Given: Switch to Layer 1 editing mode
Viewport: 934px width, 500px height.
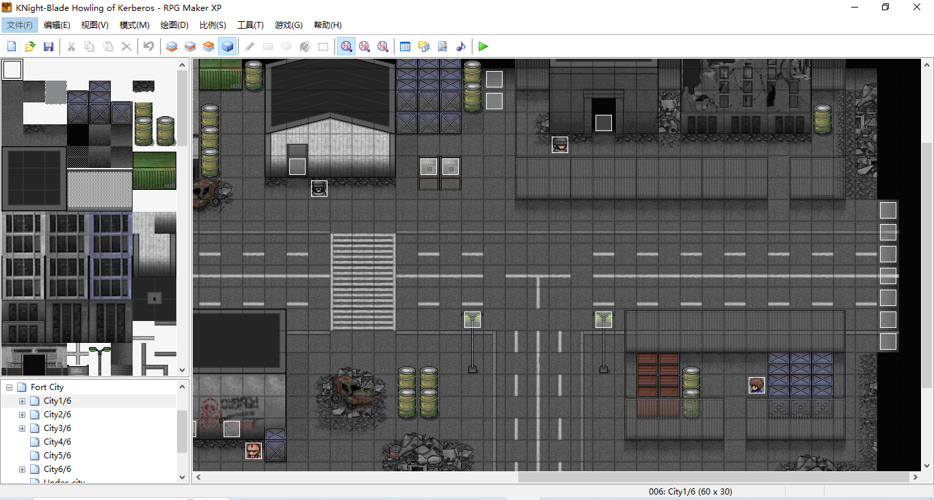Looking at the screenshot, I should click(x=172, y=46).
